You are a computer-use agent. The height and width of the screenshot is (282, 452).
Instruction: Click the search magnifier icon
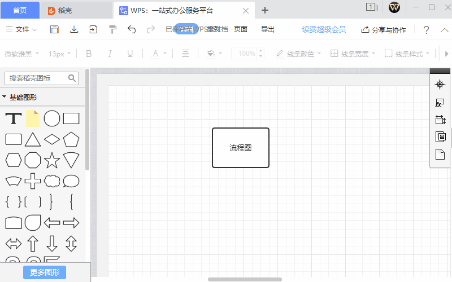coord(72,78)
